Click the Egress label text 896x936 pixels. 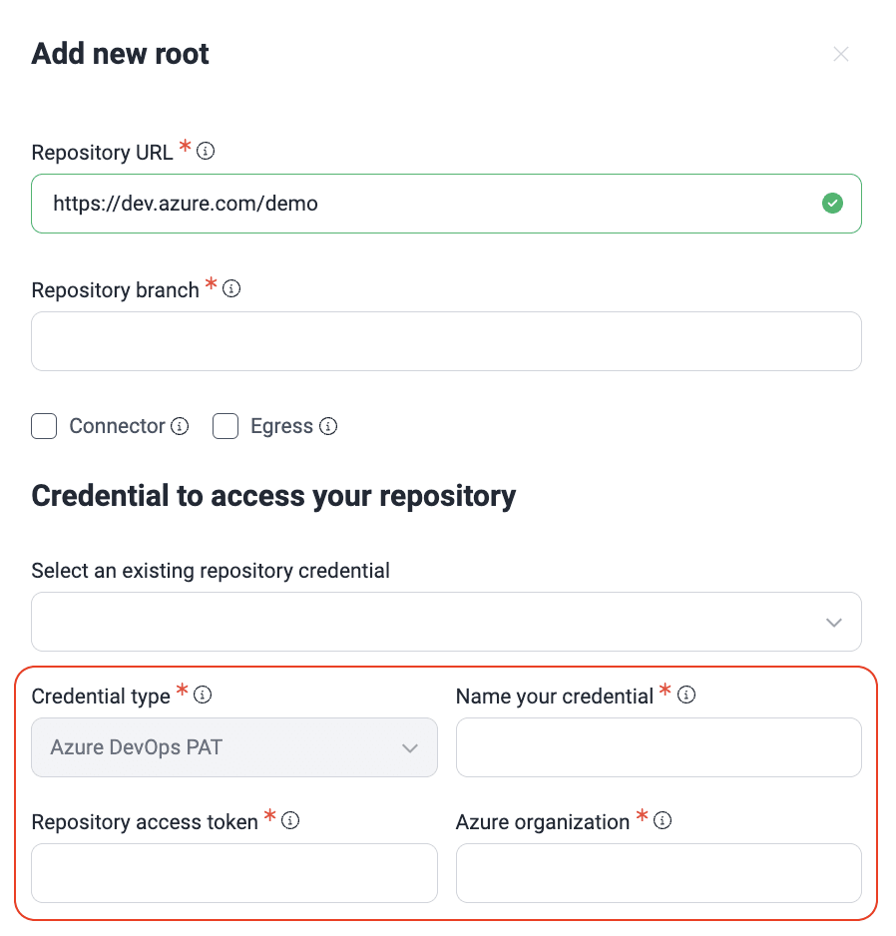coord(281,426)
